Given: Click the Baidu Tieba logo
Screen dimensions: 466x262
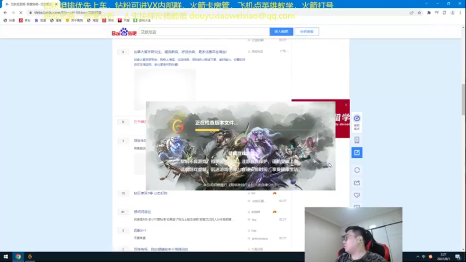Looking at the screenshot, I should [124, 32].
